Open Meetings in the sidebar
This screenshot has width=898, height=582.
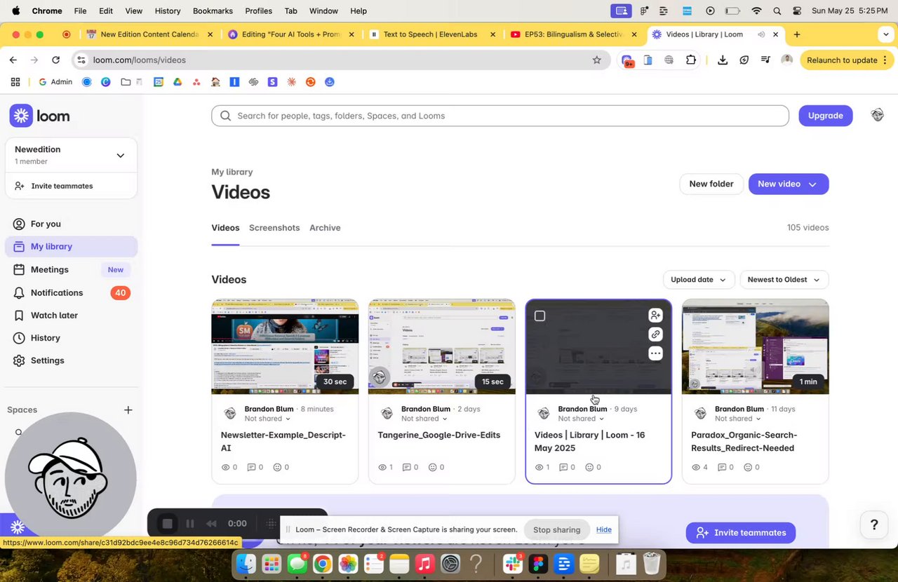point(71,270)
